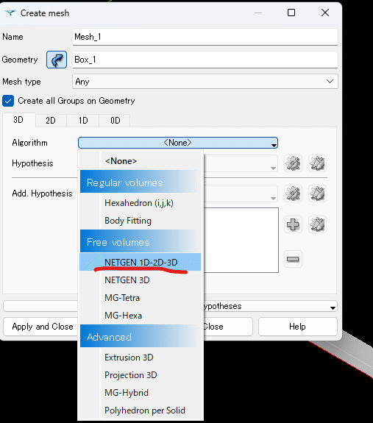Click the Geometry field containing Box_1

[x=205, y=60]
